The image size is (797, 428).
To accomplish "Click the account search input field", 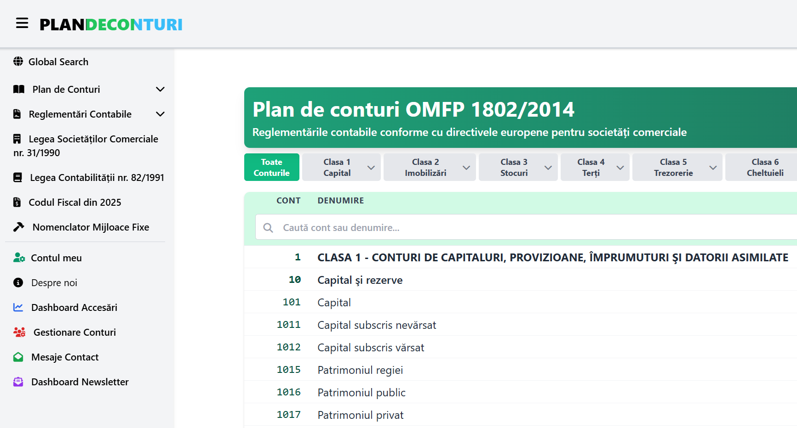I will pyautogui.click(x=506, y=227).
